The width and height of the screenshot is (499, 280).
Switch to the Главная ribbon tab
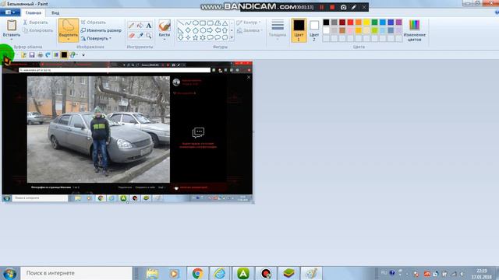33,12
